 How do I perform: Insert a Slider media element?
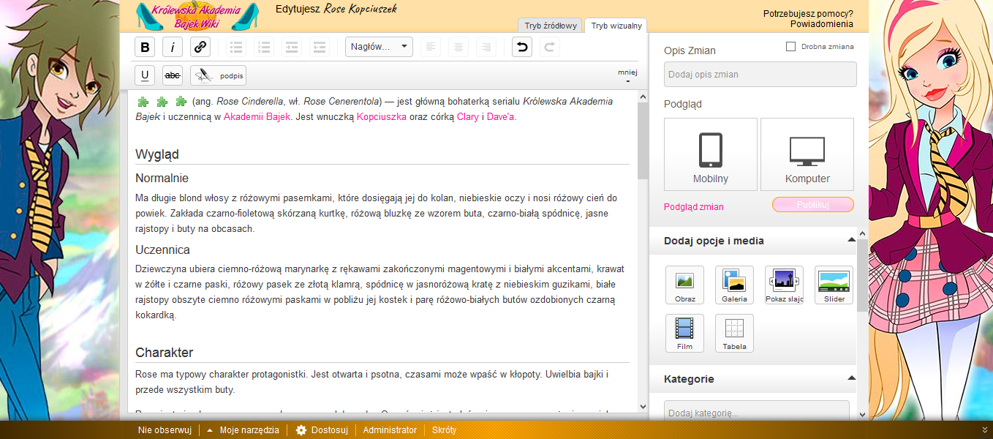[x=834, y=285]
